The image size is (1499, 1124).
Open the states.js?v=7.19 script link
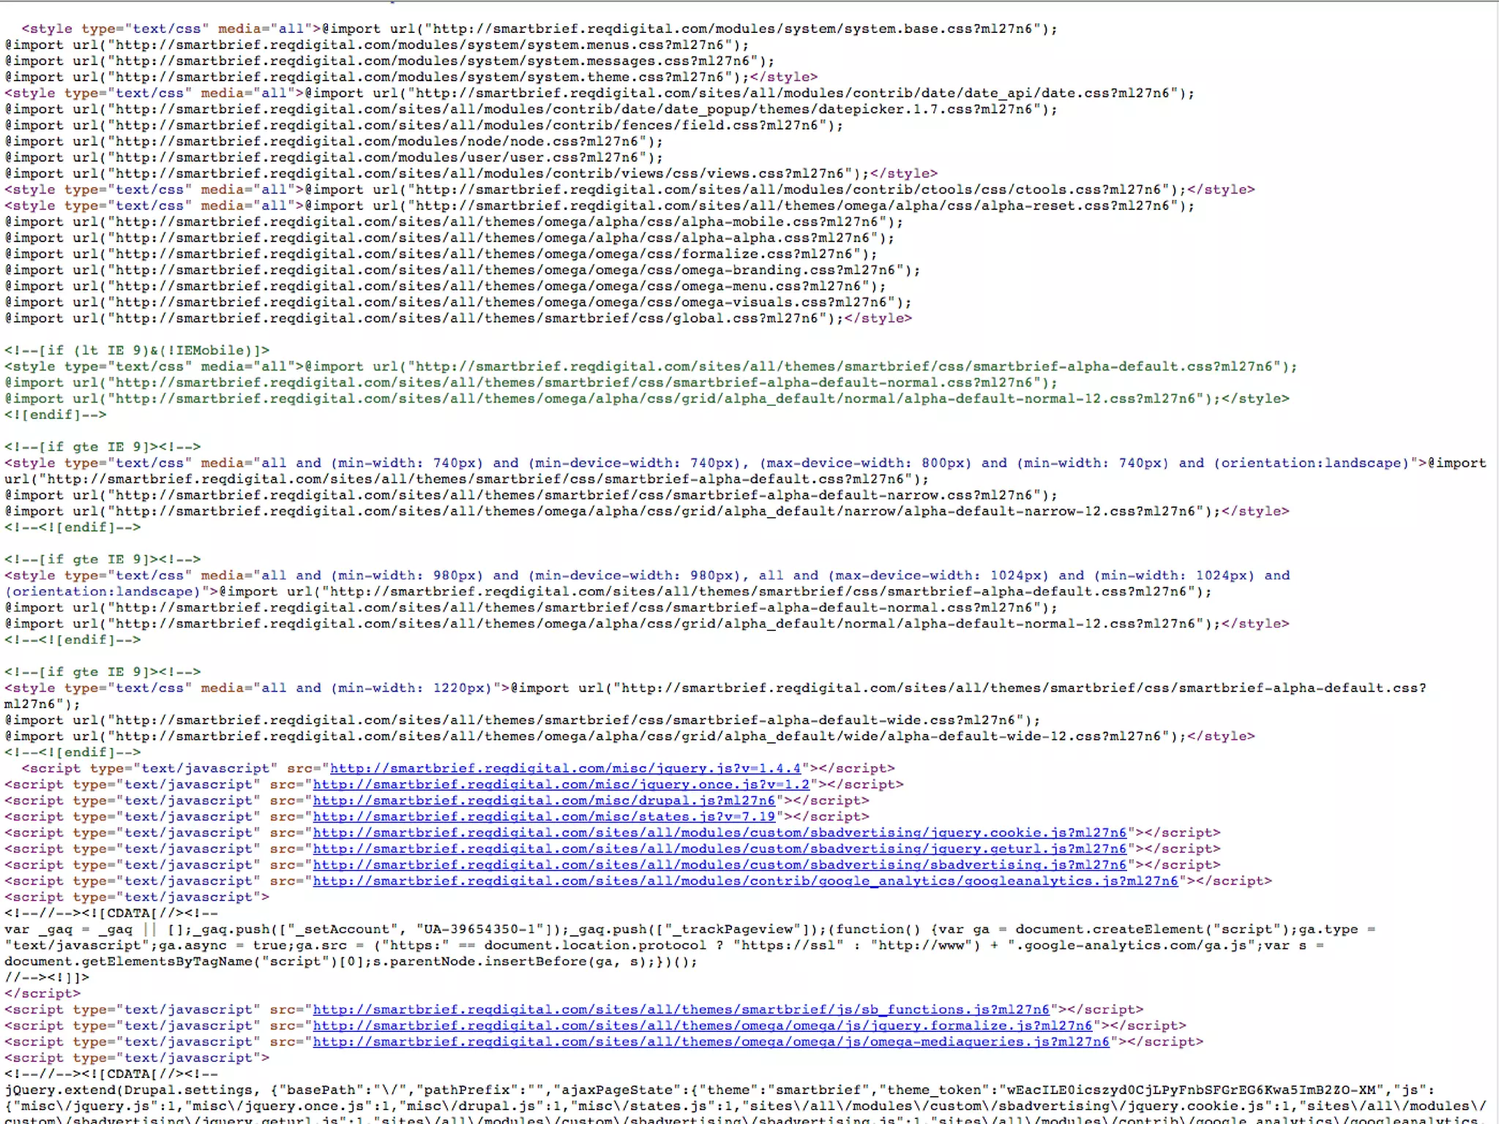click(x=544, y=817)
